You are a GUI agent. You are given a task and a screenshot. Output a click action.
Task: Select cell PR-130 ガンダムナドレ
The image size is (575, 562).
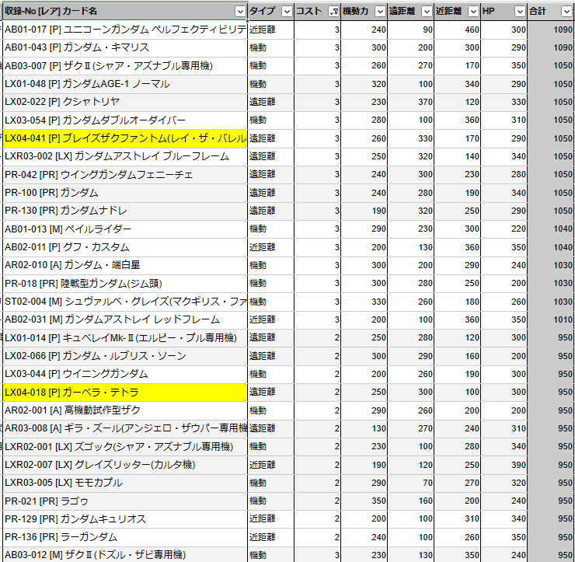pos(124,211)
